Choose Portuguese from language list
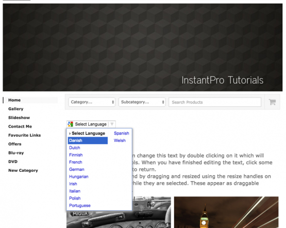The height and width of the screenshot is (228, 286). pyautogui.click(x=80, y=205)
